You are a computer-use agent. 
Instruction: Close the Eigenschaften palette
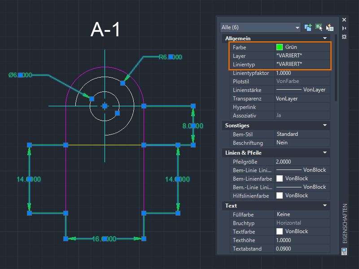click(x=344, y=20)
